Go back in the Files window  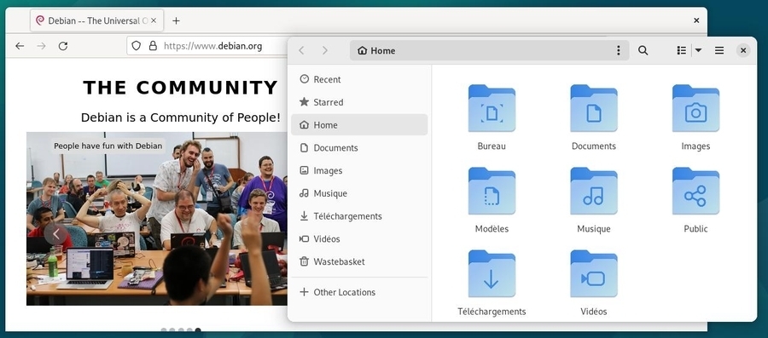tap(302, 50)
